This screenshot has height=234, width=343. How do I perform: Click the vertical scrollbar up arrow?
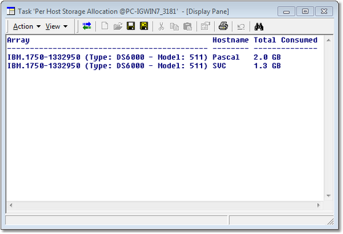pyautogui.click(x=328, y=40)
